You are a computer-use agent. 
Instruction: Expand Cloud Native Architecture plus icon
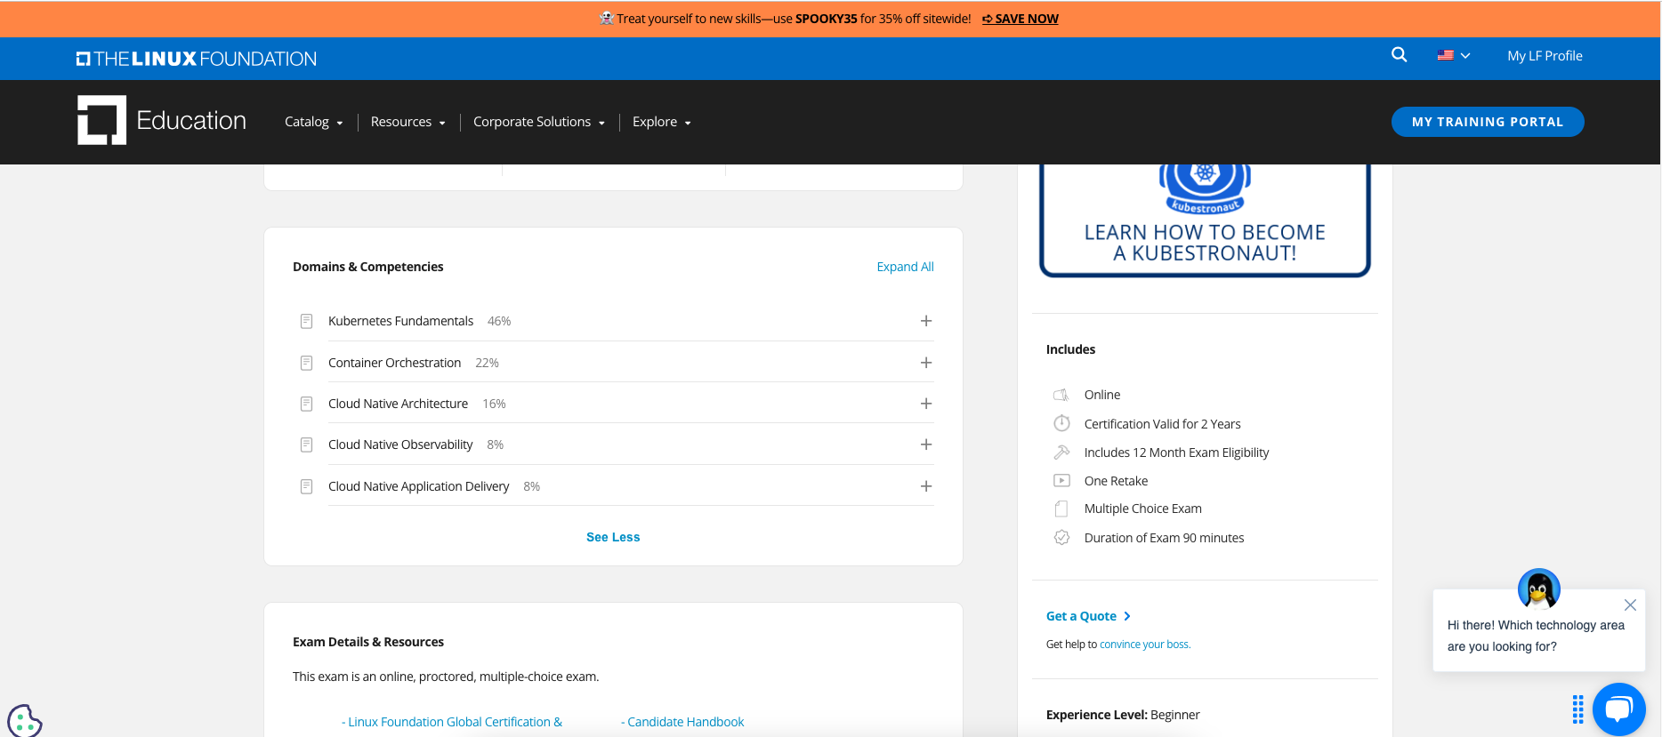click(x=926, y=404)
